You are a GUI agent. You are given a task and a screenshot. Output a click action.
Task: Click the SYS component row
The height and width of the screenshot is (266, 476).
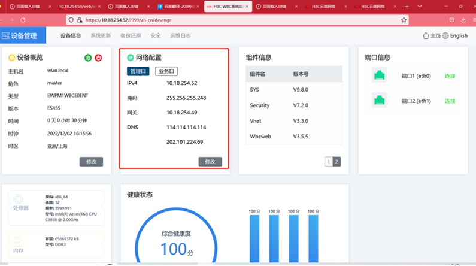[x=294, y=90]
